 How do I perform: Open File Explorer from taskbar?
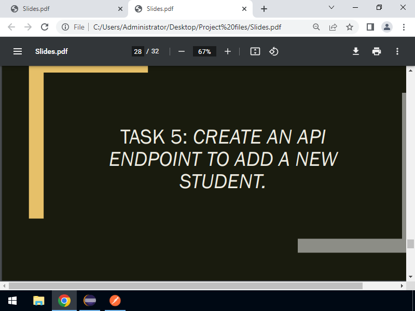pos(38,301)
